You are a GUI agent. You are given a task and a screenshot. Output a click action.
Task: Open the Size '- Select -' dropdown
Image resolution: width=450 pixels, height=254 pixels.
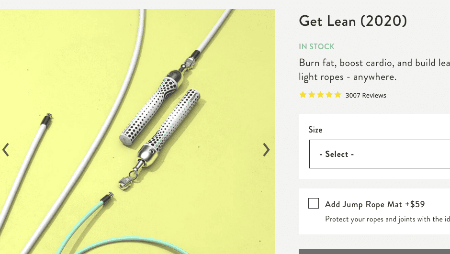coord(380,154)
